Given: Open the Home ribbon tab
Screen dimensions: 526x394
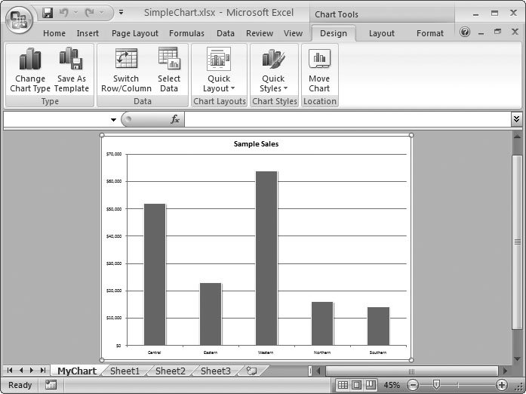Looking at the screenshot, I should pos(54,33).
